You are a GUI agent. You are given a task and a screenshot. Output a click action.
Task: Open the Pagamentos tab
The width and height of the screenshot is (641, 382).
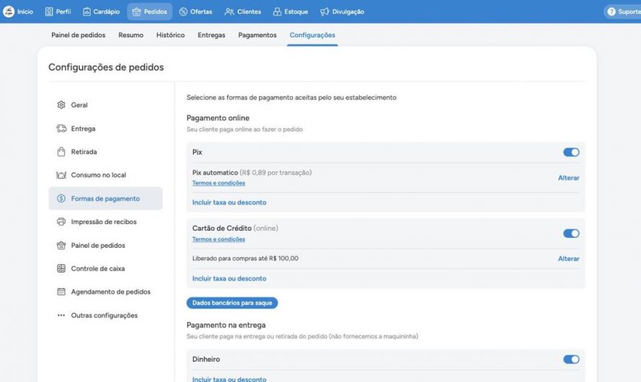tap(257, 35)
